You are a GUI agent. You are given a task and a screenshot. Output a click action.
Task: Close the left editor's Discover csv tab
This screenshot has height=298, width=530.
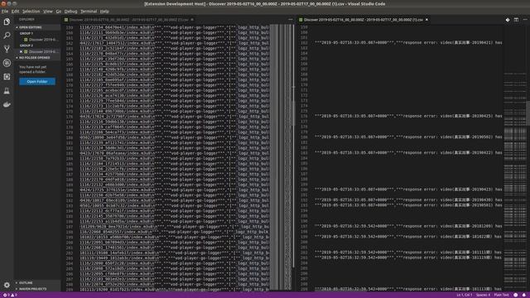click(x=192, y=20)
